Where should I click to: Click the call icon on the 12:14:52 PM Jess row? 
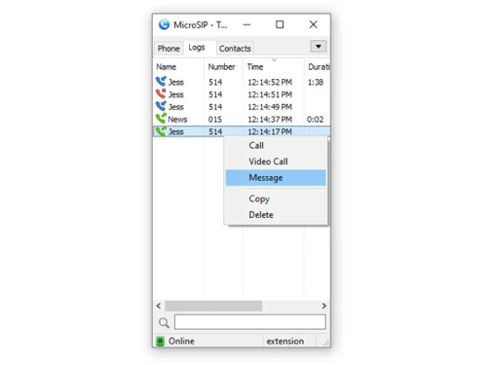point(161,82)
